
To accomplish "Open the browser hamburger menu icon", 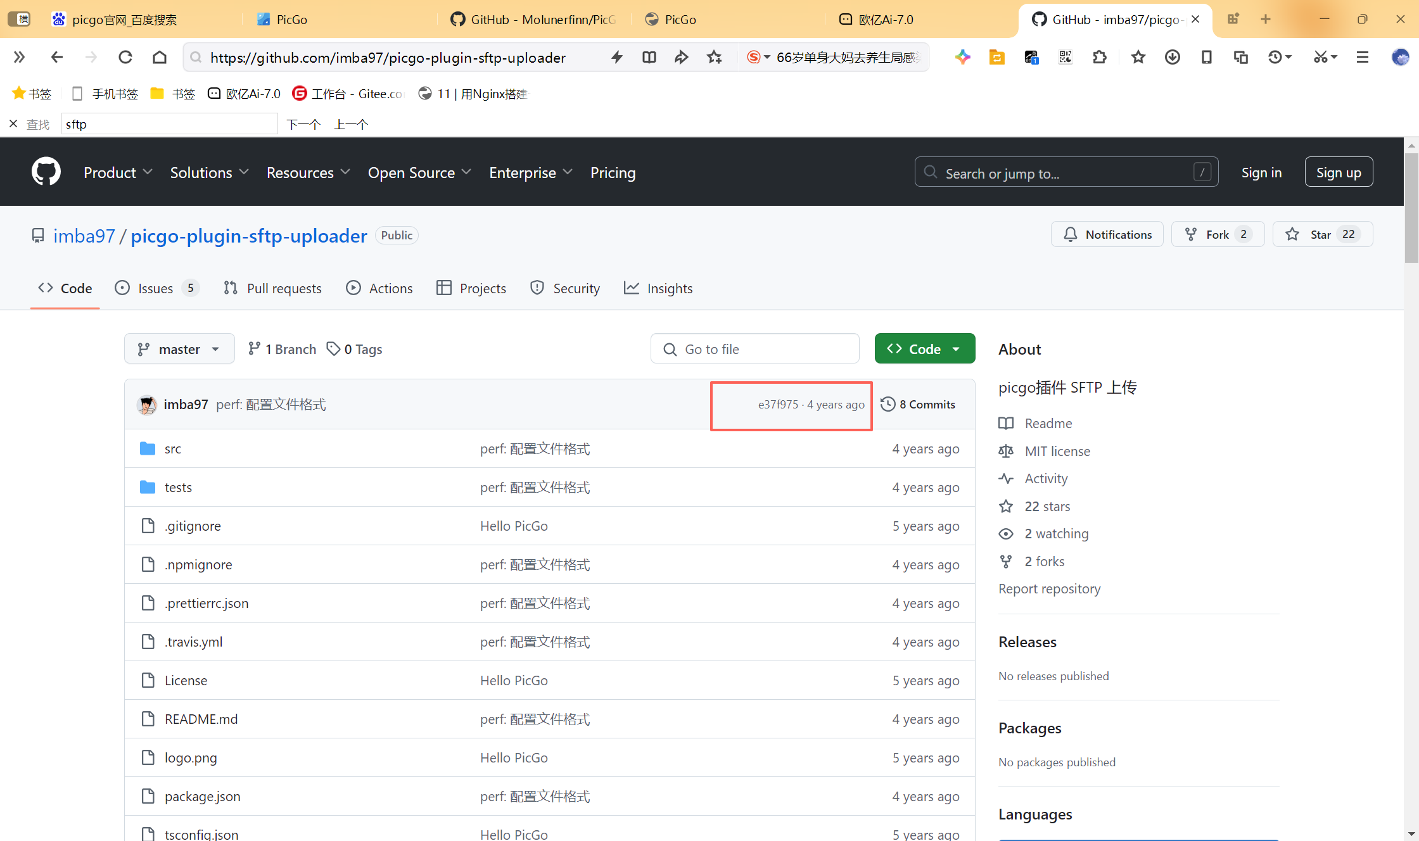I will (x=1363, y=58).
